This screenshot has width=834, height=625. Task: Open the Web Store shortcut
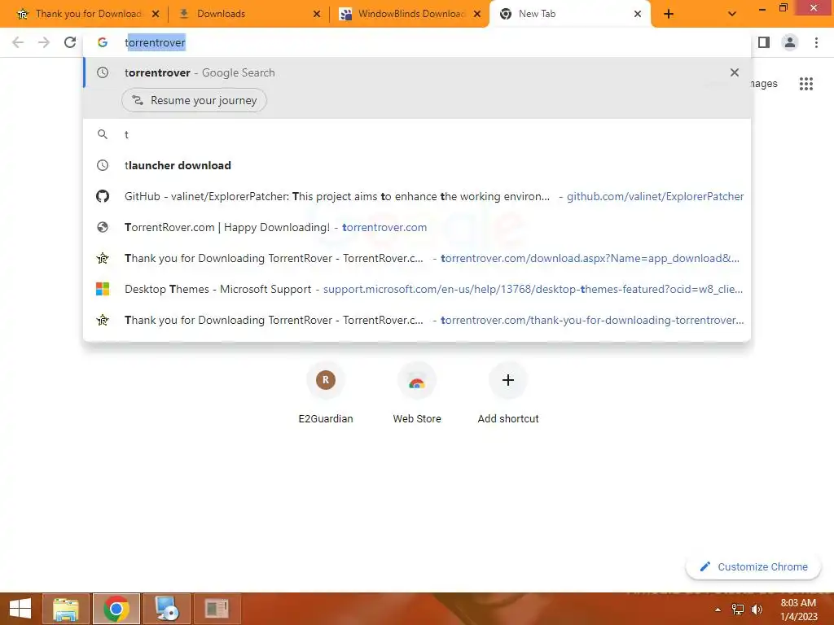(x=417, y=394)
